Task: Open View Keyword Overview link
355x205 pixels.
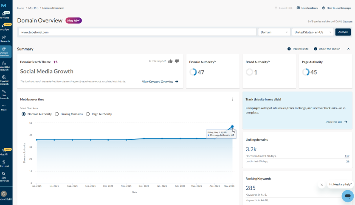Action: (160, 81)
